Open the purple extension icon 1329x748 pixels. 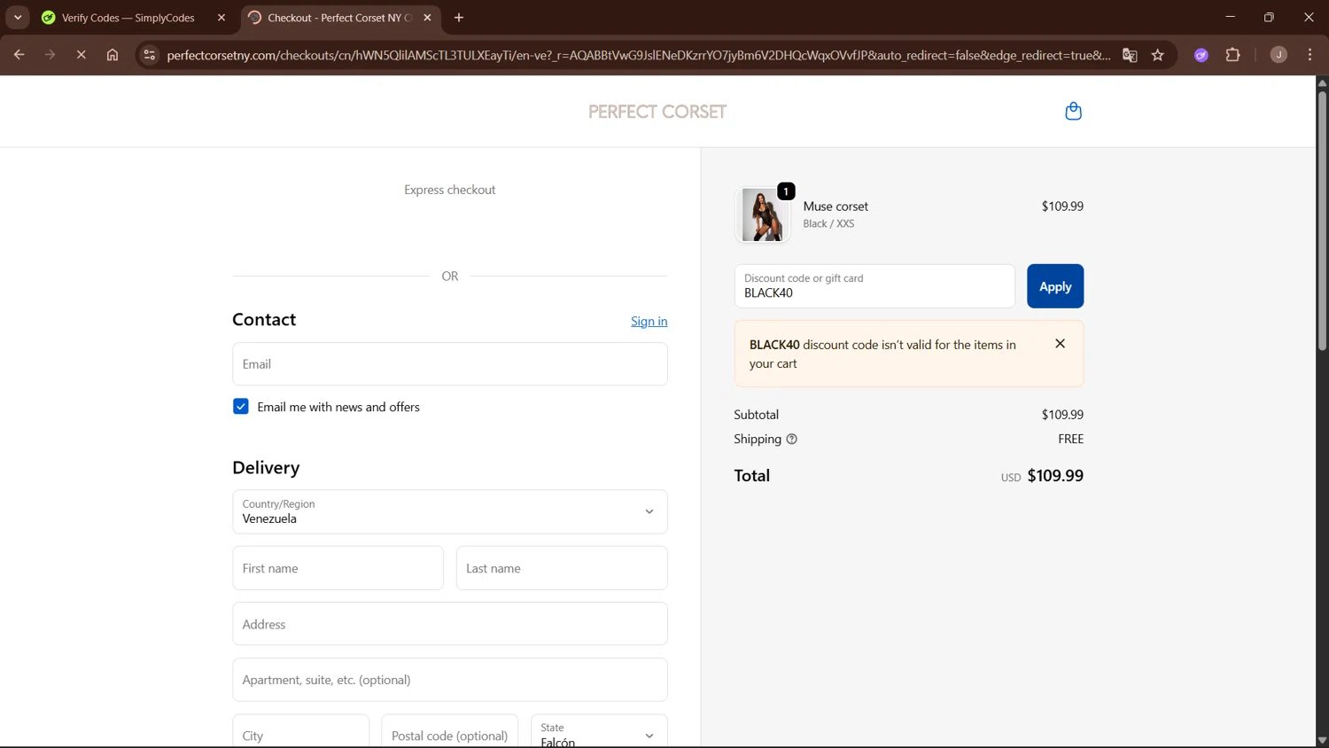pos(1201,55)
